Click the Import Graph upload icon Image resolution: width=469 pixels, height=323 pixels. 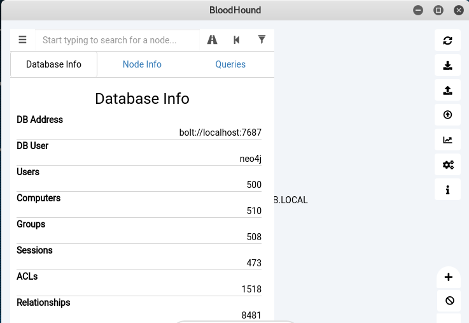(448, 90)
